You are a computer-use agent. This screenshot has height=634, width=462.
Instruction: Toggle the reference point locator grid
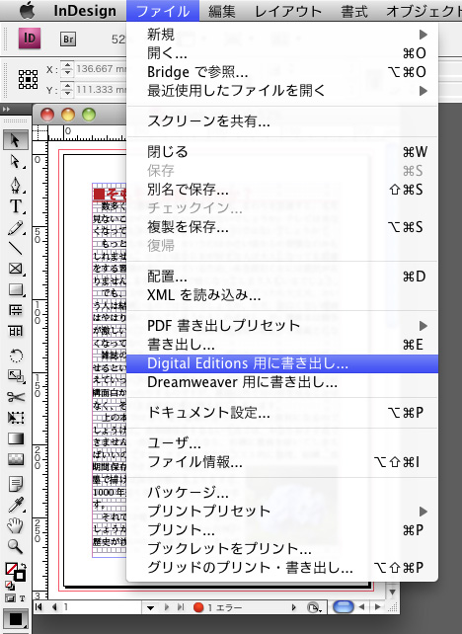tap(28, 79)
